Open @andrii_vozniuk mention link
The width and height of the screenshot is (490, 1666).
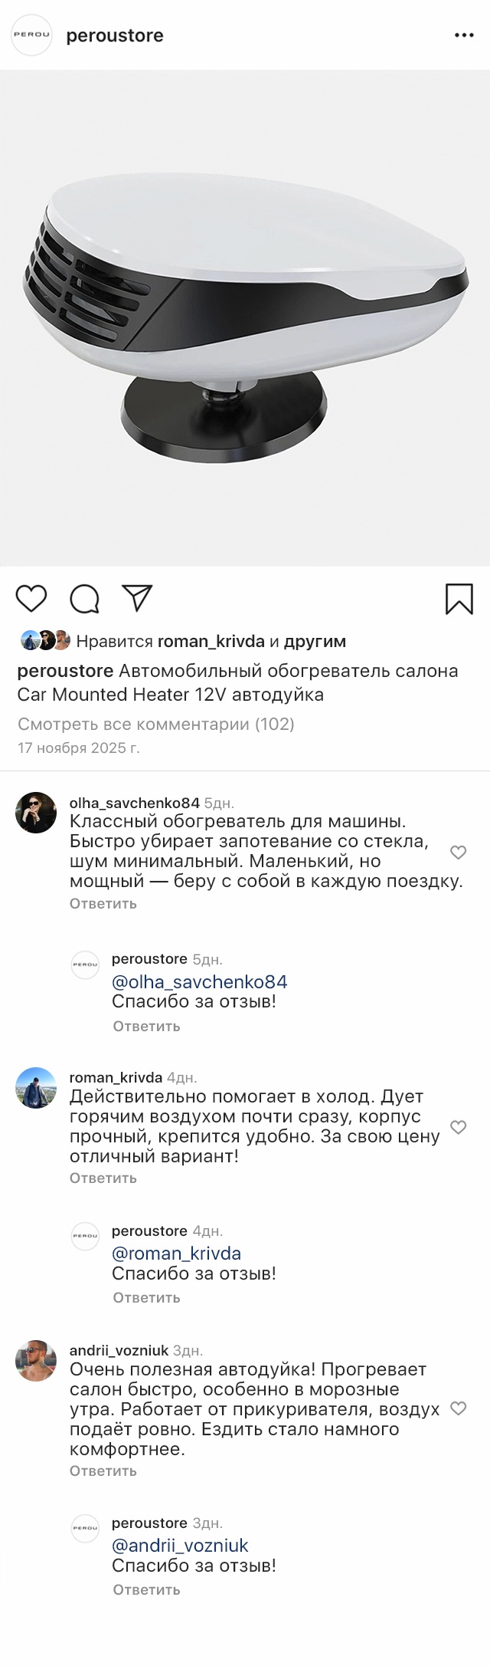tap(180, 1546)
